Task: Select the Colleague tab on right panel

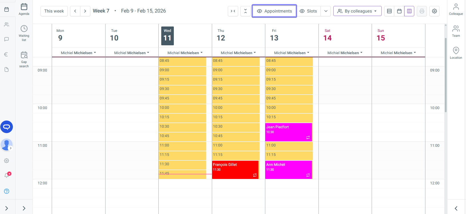Action: (x=456, y=9)
